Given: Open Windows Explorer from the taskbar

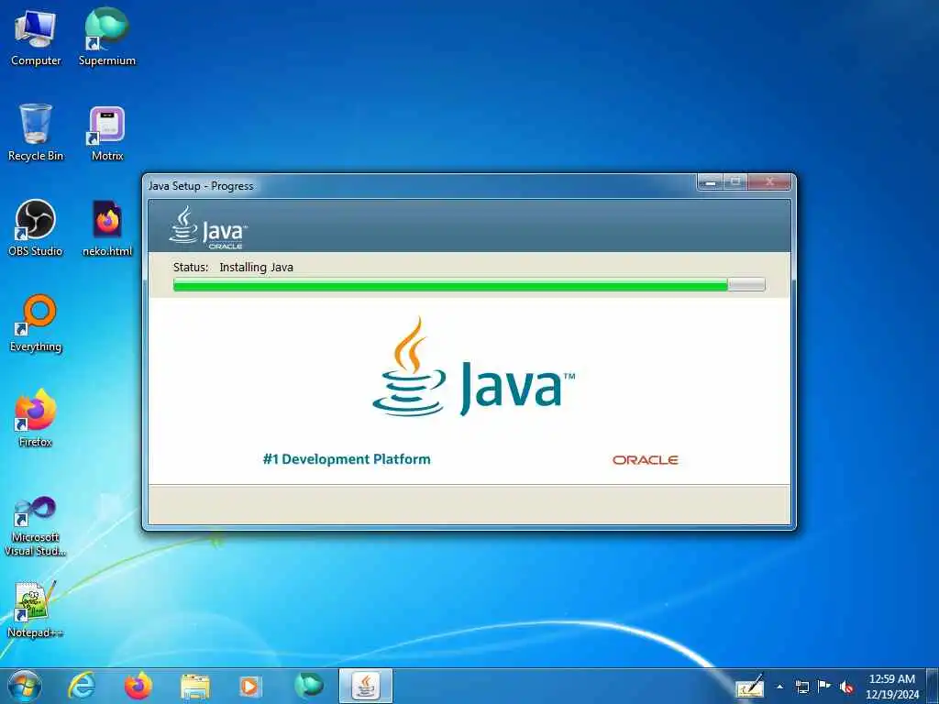Looking at the screenshot, I should coord(195,686).
